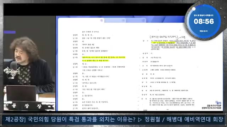Click '잠시 후 방송이 시작됩니다' countdown caption
The image size is (227, 127).
pyautogui.click(x=204, y=15)
